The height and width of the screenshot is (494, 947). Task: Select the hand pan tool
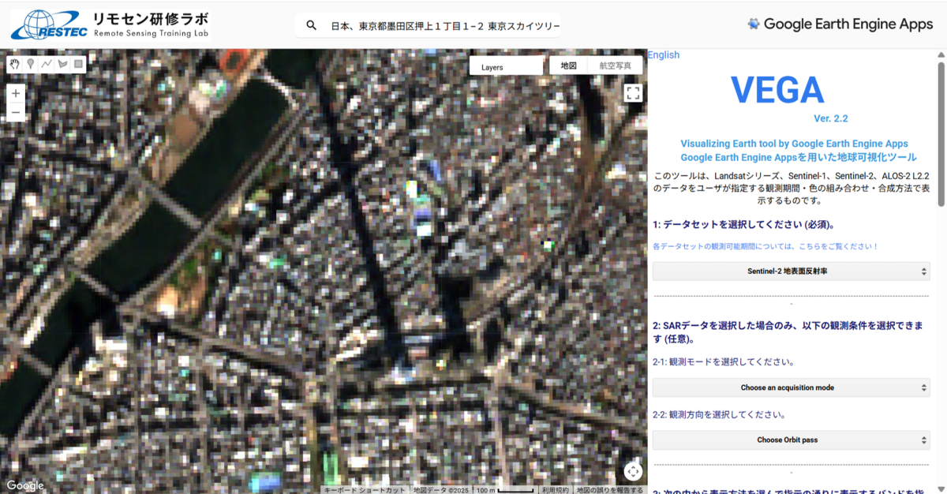(x=14, y=64)
